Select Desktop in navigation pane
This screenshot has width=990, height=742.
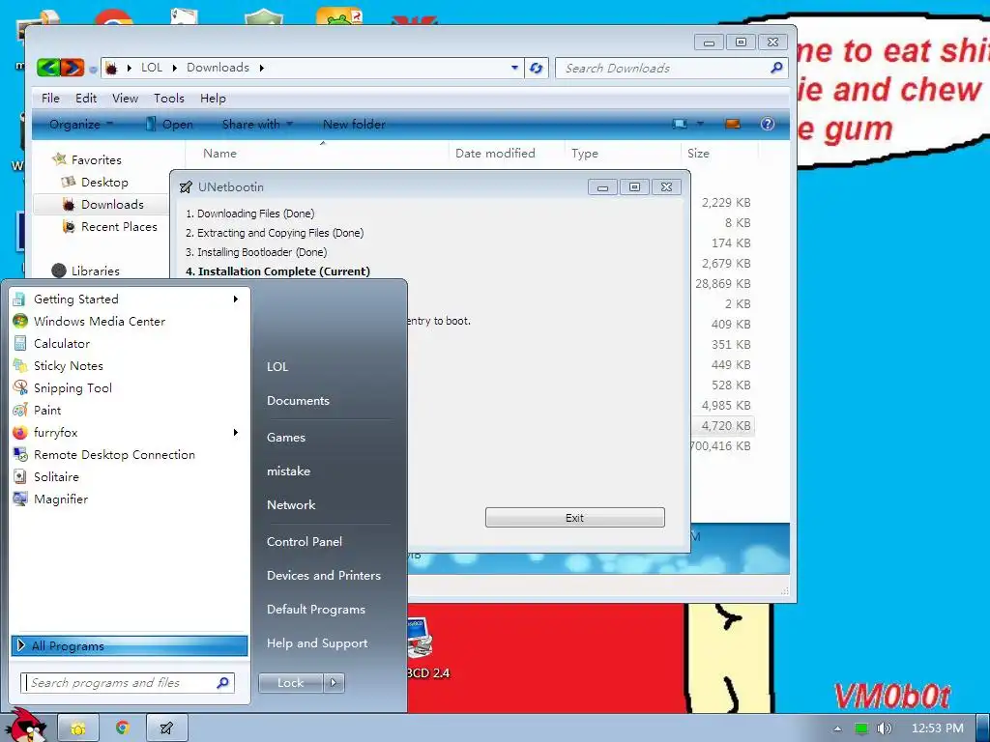pos(104,183)
